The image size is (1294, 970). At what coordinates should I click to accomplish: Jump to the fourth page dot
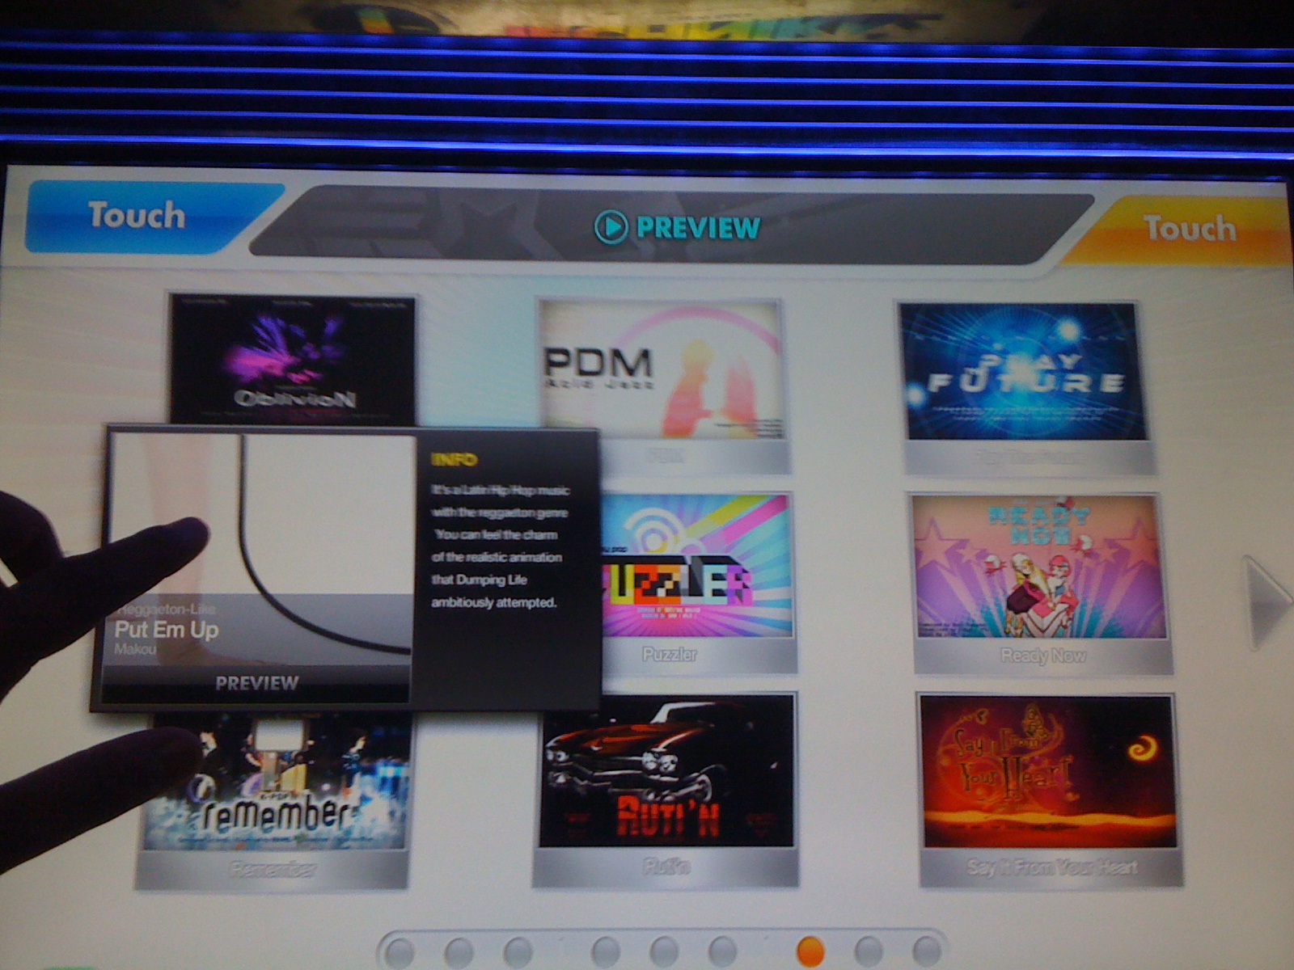click(605, 951)
